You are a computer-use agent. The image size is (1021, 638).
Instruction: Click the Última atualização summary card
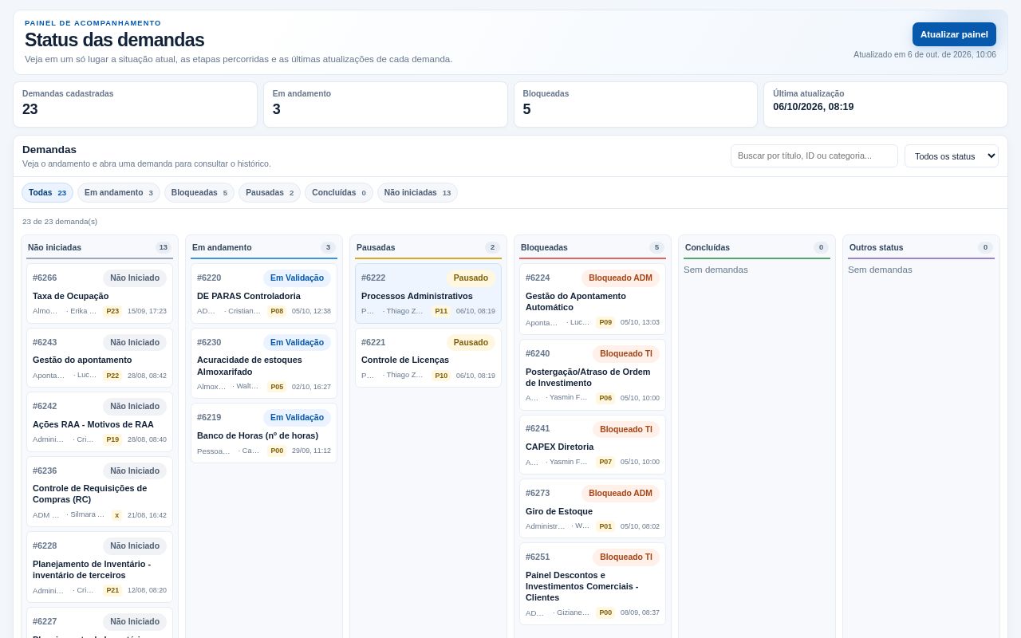pyautogui.click(x=885, y=104)
